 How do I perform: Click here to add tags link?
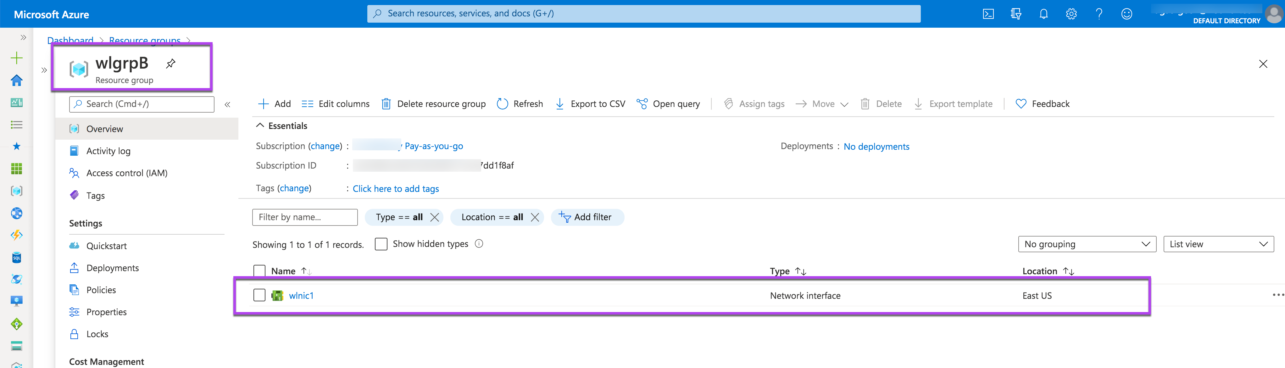pos(396,188)
